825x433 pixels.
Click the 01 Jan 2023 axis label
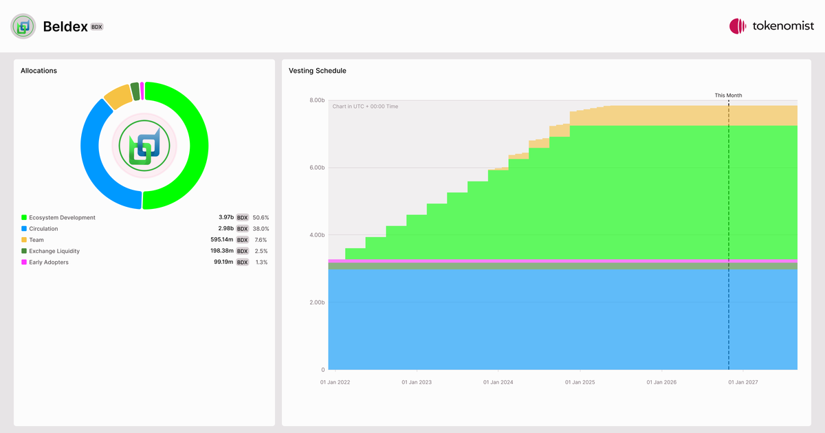417,382
